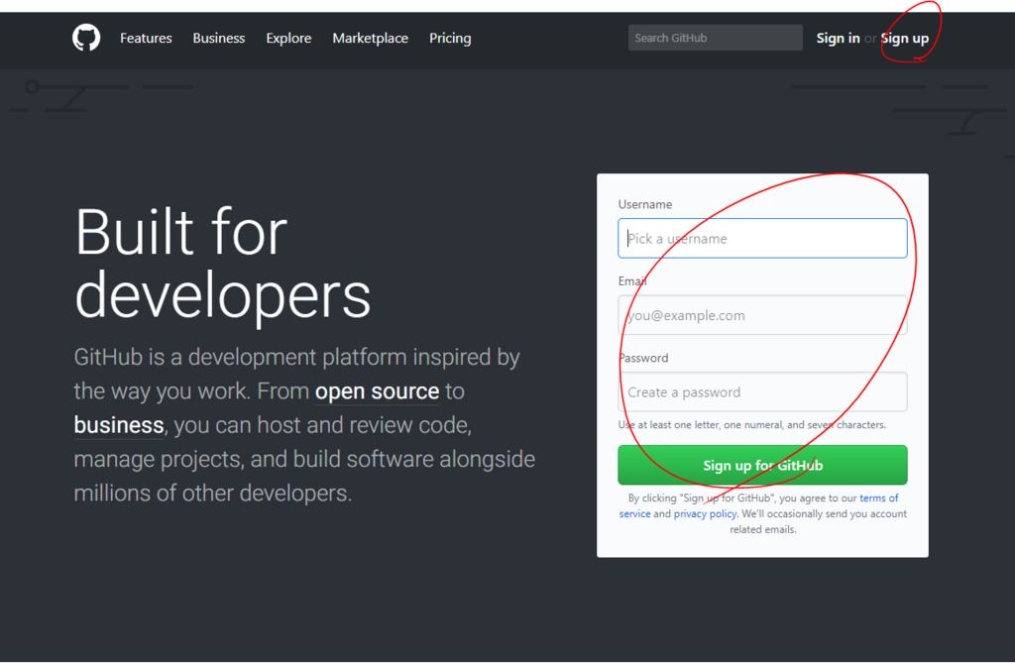Click the Sign up for GitHub button
This screenshot has width=1015, height=663.
point(762,465)
